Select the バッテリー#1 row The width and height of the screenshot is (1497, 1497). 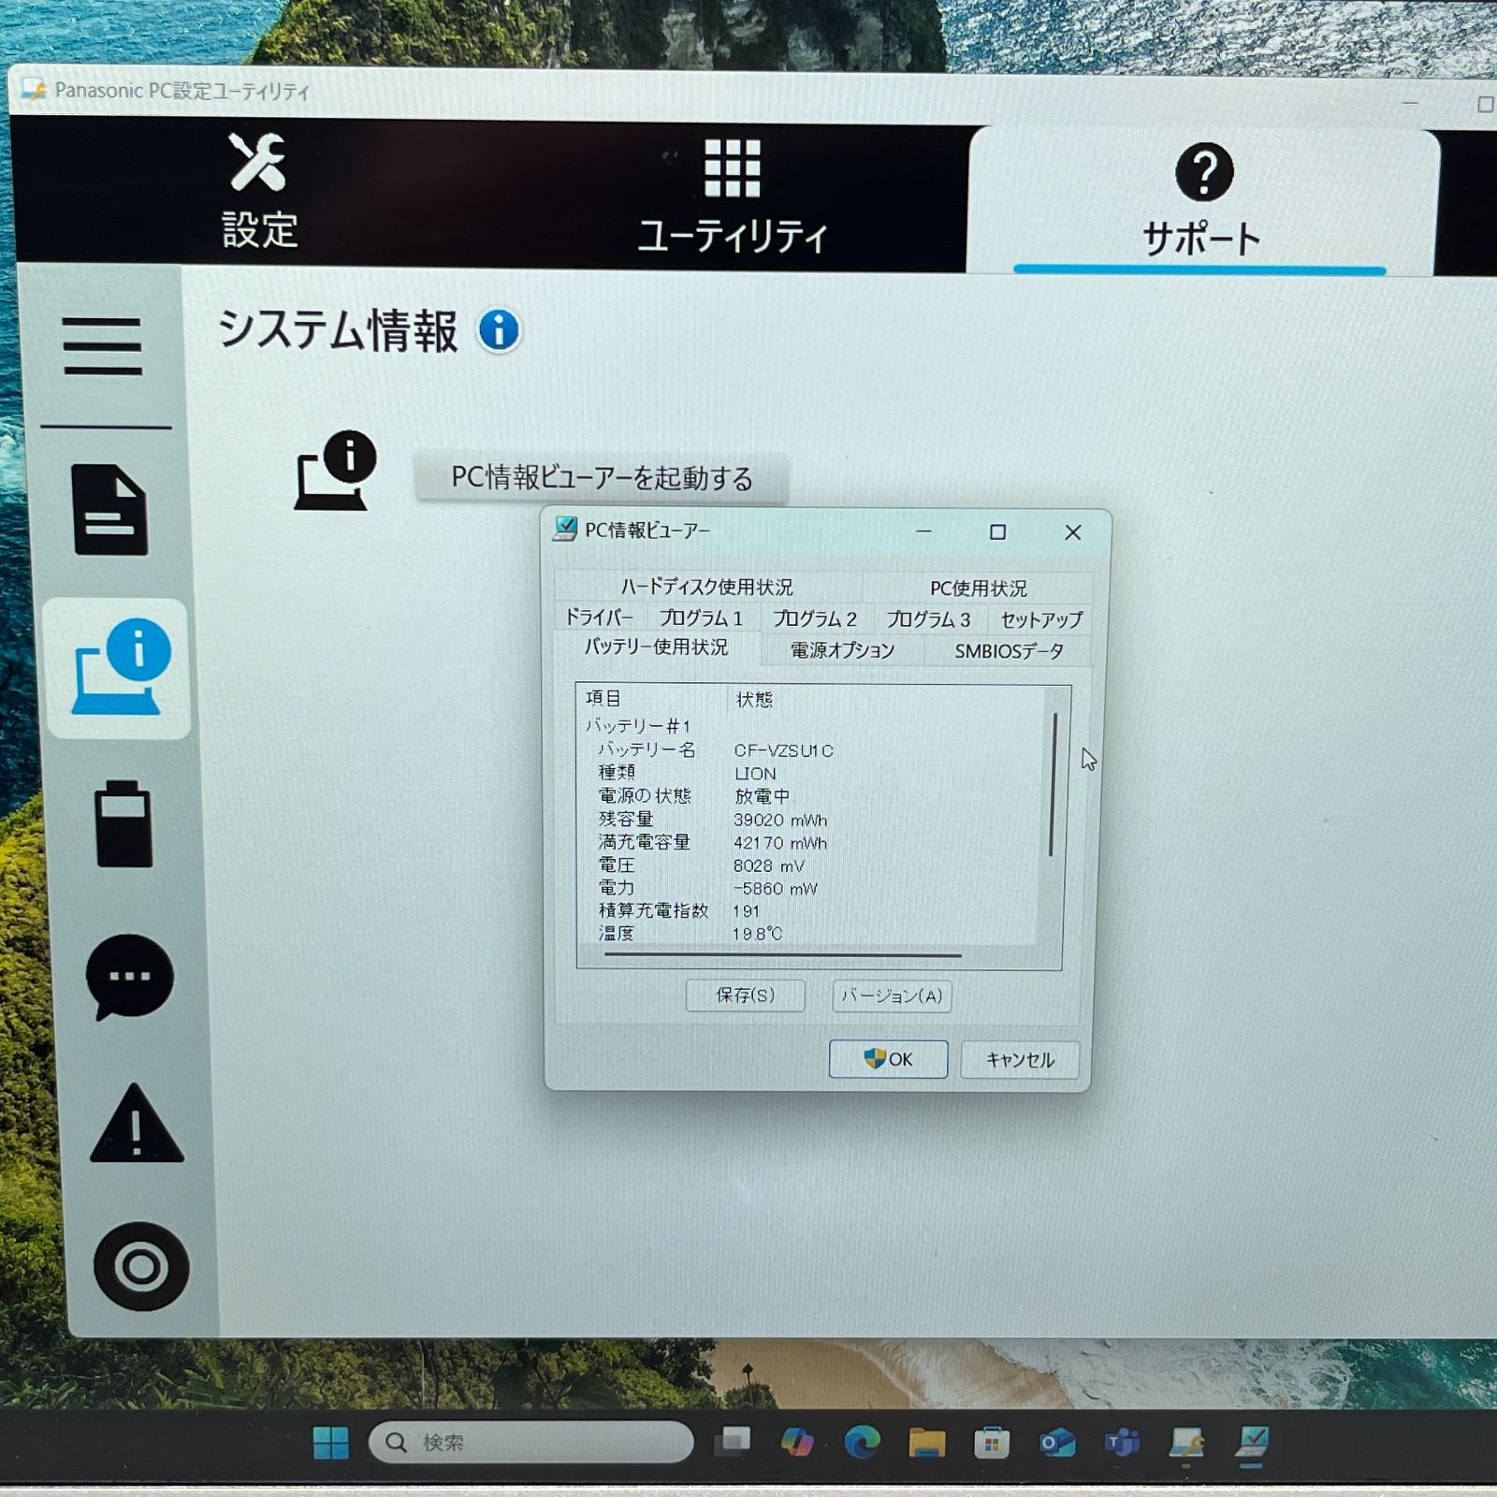639,726
